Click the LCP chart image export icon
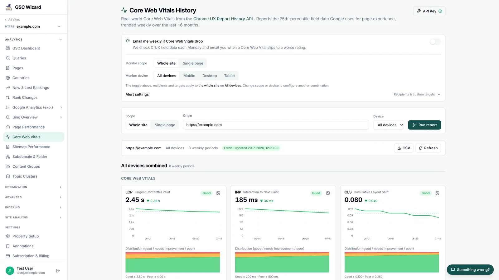The image size is (499, 280). tap(218, 193)
